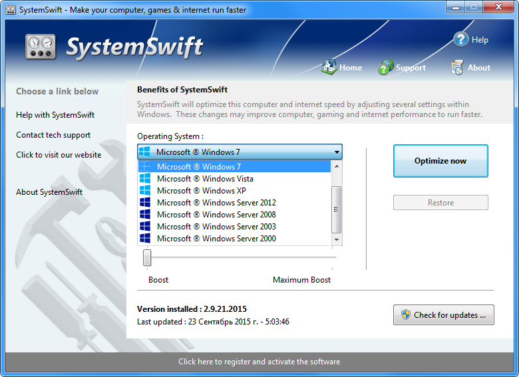Viewport: 519px width, 377px height.
Task: Click the 'Operating System :' label
Action: coord(170,136)
